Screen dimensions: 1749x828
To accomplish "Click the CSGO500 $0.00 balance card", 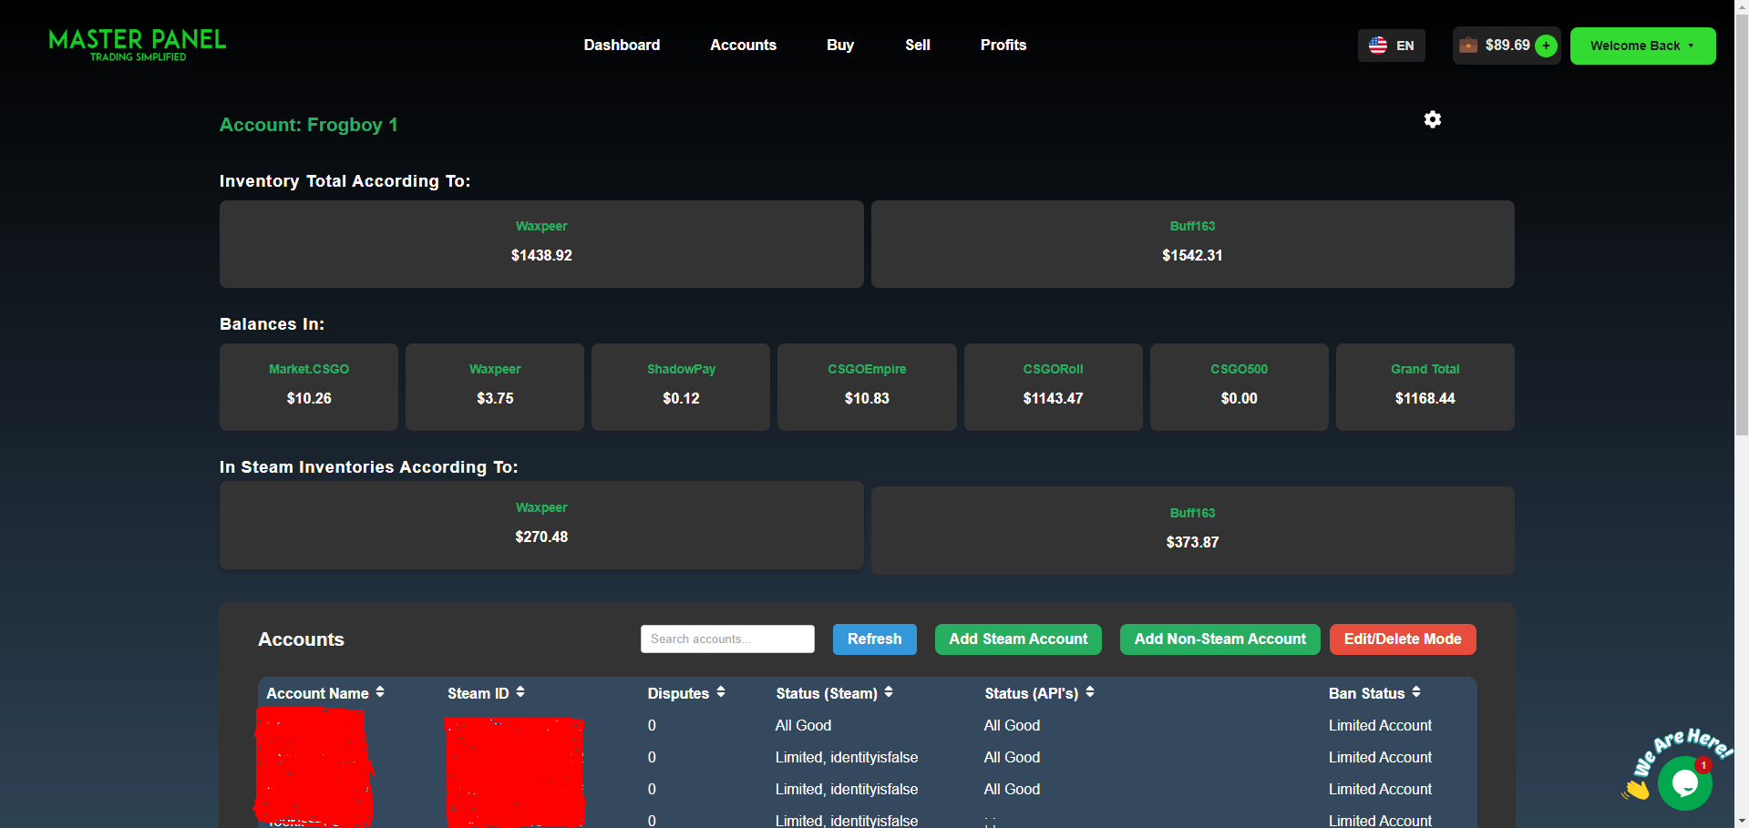I will 1239,387.
